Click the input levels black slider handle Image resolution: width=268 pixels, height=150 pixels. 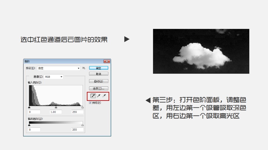tap(29, 107)
